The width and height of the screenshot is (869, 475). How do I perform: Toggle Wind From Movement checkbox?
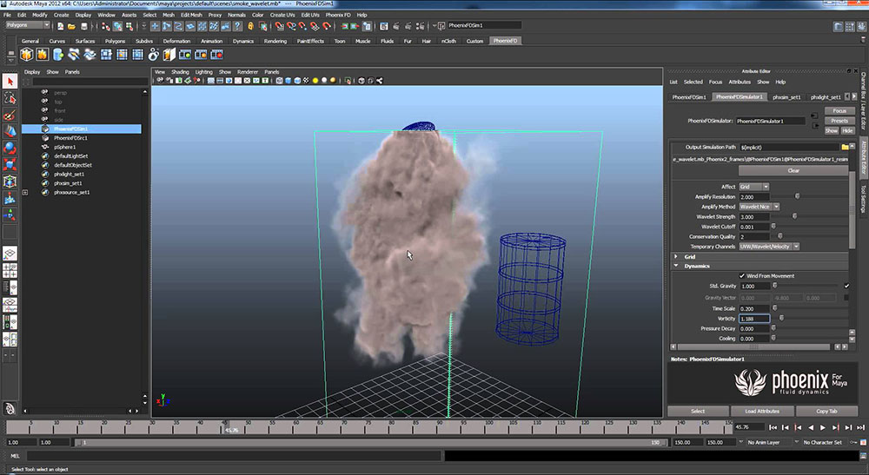click(741, 275)
